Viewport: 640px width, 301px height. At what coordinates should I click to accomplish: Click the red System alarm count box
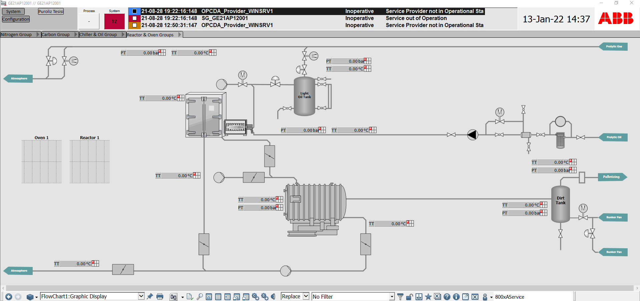114,22
